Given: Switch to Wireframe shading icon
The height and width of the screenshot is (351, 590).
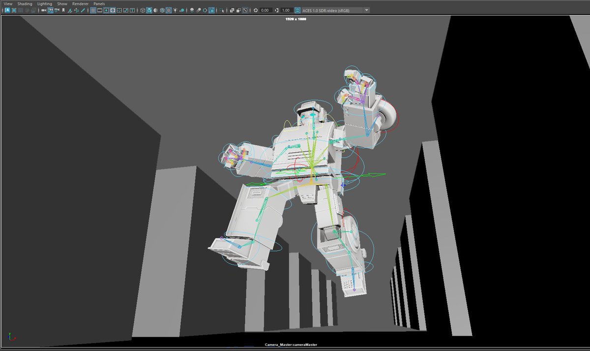Looking at the screenshot, I should (x=143, y=10).
